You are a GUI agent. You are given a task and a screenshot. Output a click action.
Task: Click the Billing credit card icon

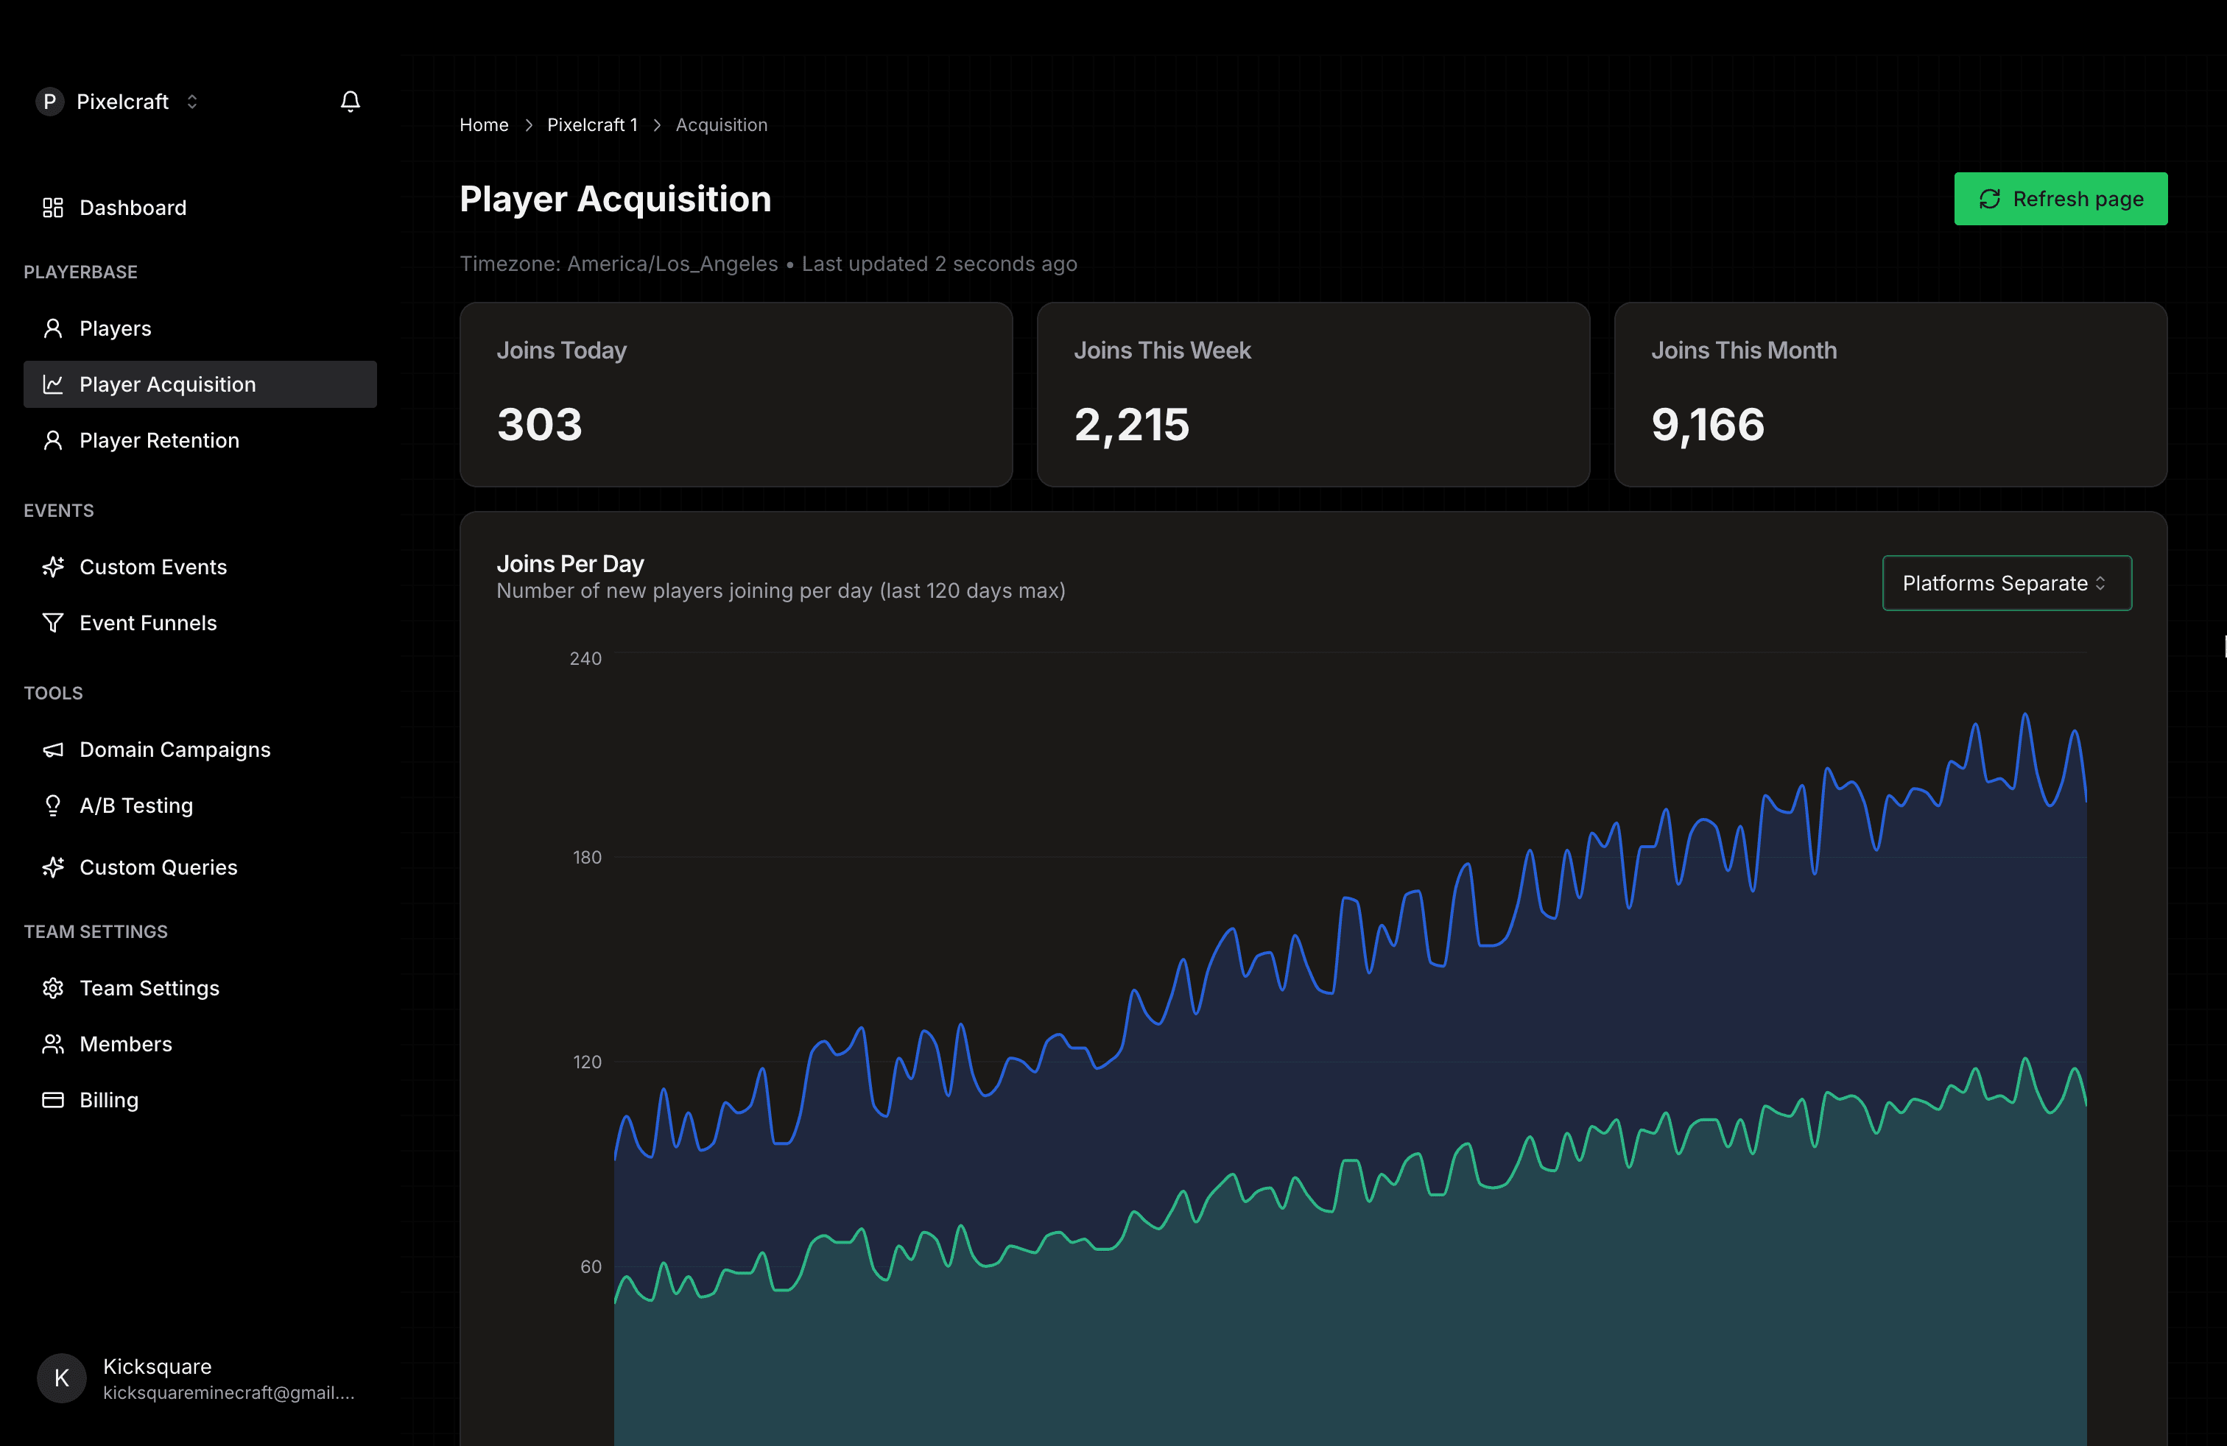pyautogui.click(x=53, y=1100)
